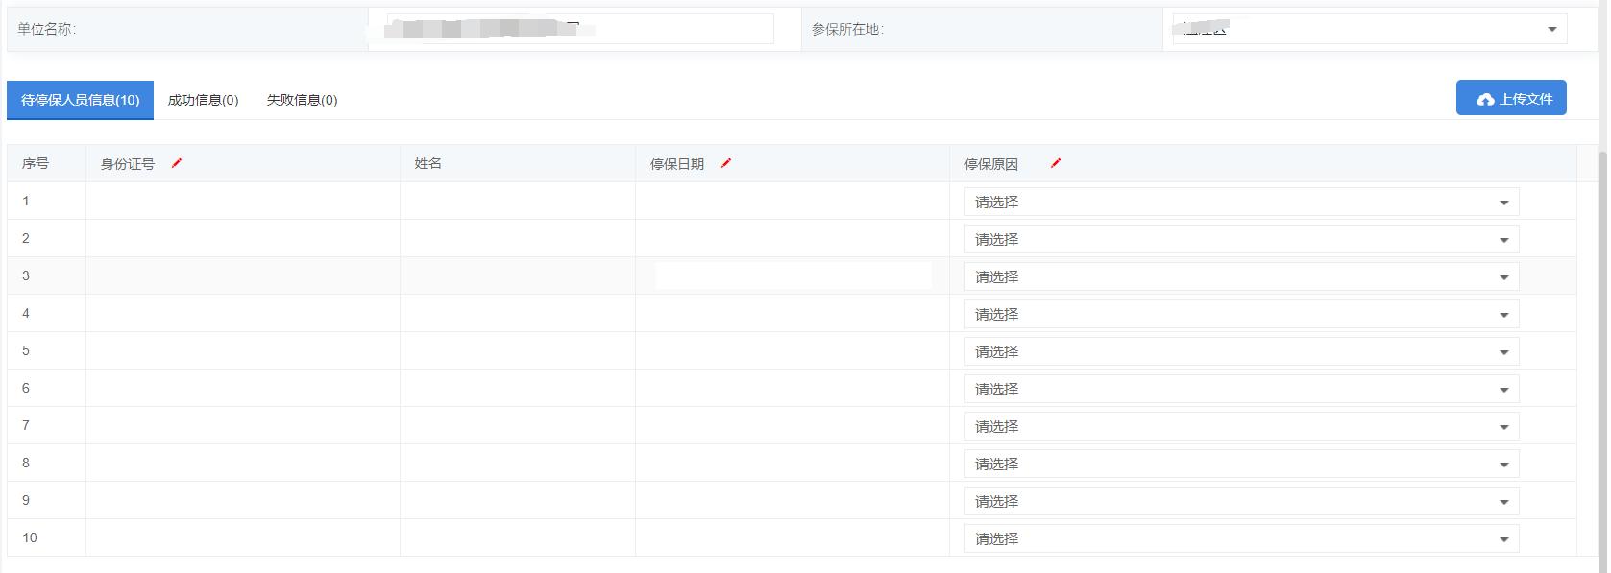Switch to the 待停保人员信息(10) tab
This screenshot has width=1611, height=573.
coord(81,100)
